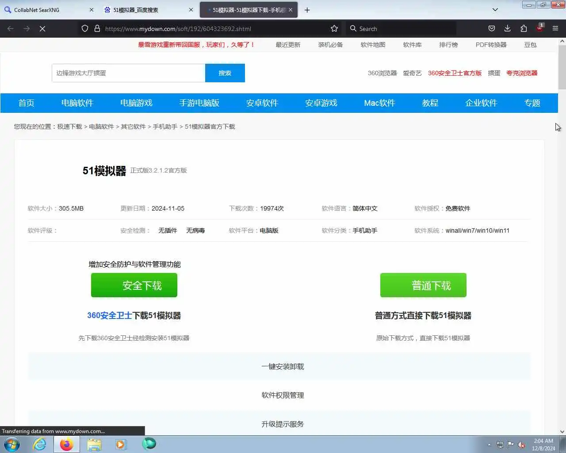
Task: Open the Extensions puzzle icon
Action: (524, 28)
